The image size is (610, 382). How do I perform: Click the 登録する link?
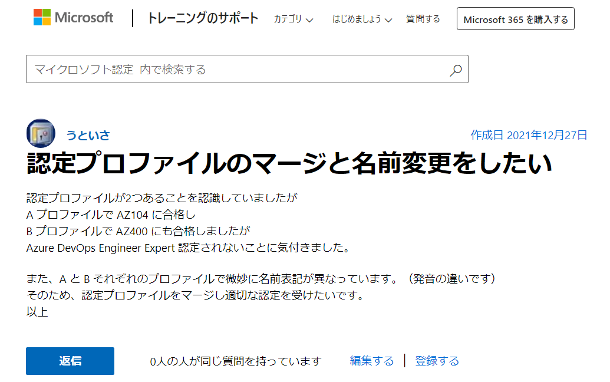click(x=437, y=361)
